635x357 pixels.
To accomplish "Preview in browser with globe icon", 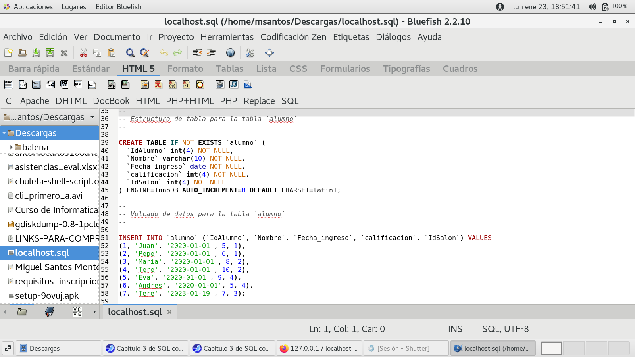I will (x=230, y=53).
